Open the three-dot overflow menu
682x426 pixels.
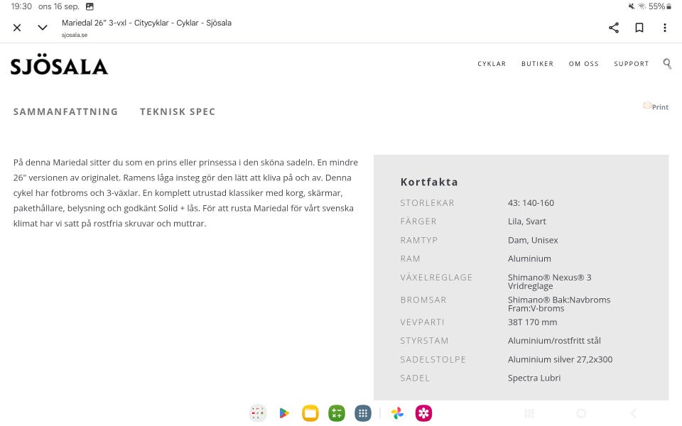[x=665, y=28]
